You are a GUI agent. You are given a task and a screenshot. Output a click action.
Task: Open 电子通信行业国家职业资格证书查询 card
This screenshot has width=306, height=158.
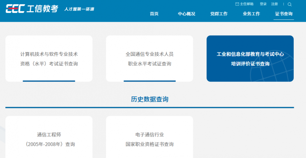coord(150,137)
